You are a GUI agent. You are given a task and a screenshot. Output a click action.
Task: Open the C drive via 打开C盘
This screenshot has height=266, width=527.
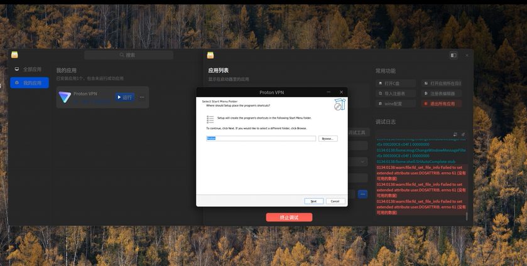396,83
